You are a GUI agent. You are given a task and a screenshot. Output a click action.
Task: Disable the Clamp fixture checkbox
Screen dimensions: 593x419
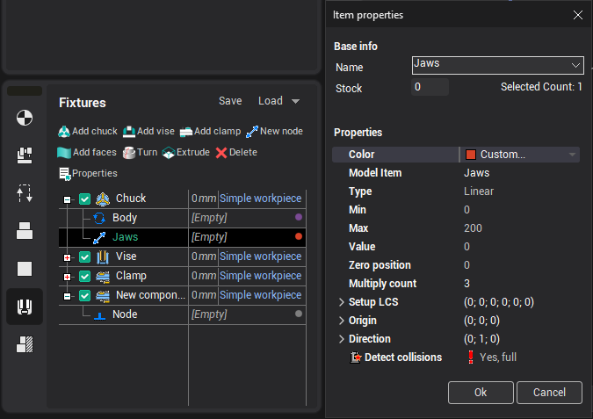tap(85, 276)
